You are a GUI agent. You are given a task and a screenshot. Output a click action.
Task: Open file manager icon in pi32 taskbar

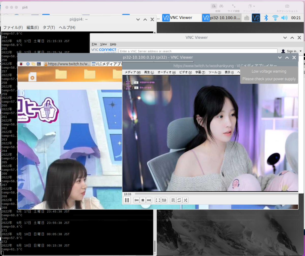click(33, 64)
